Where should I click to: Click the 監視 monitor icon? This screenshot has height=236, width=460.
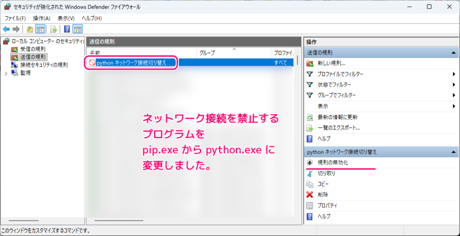click(14, 72)
